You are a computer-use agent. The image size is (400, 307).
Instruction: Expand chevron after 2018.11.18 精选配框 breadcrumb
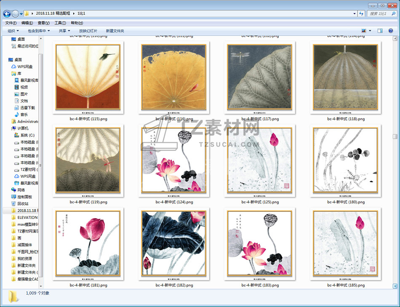(74, 13)
